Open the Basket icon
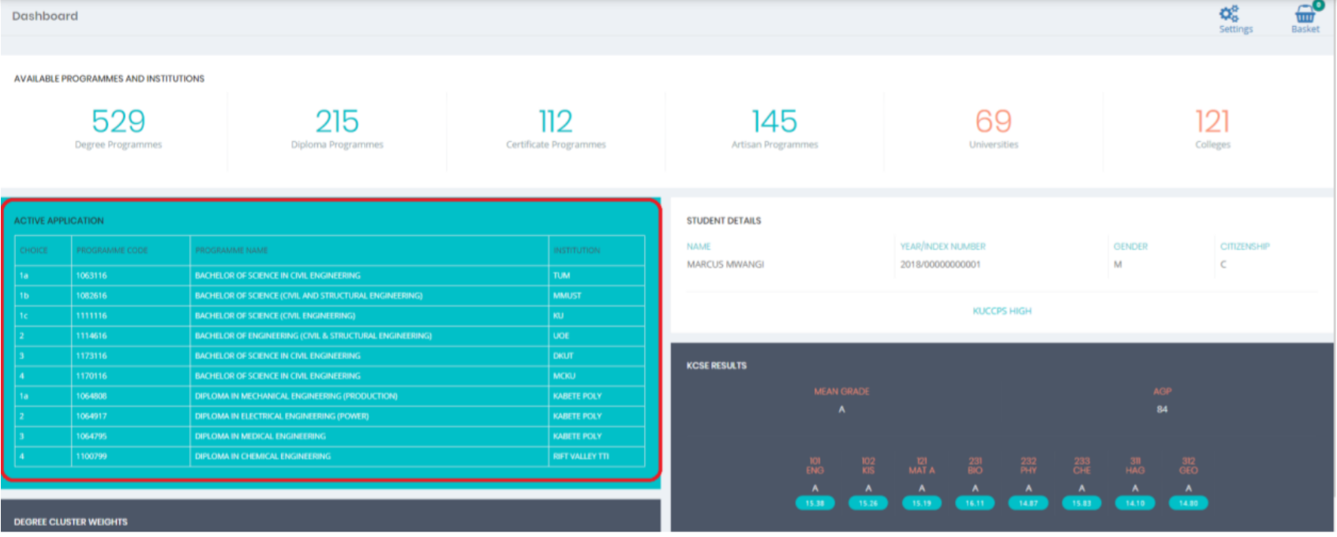 (1305, 15)
